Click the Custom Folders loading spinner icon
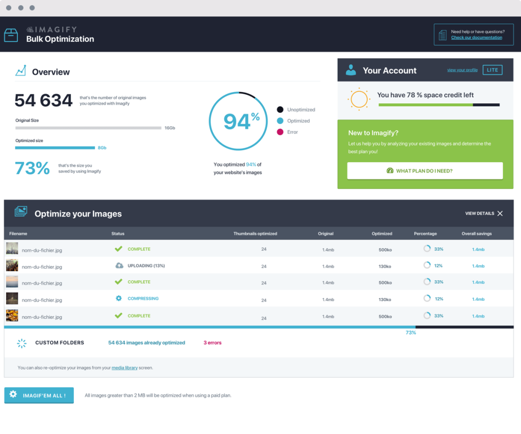521x434 pixels. (21, 343)
